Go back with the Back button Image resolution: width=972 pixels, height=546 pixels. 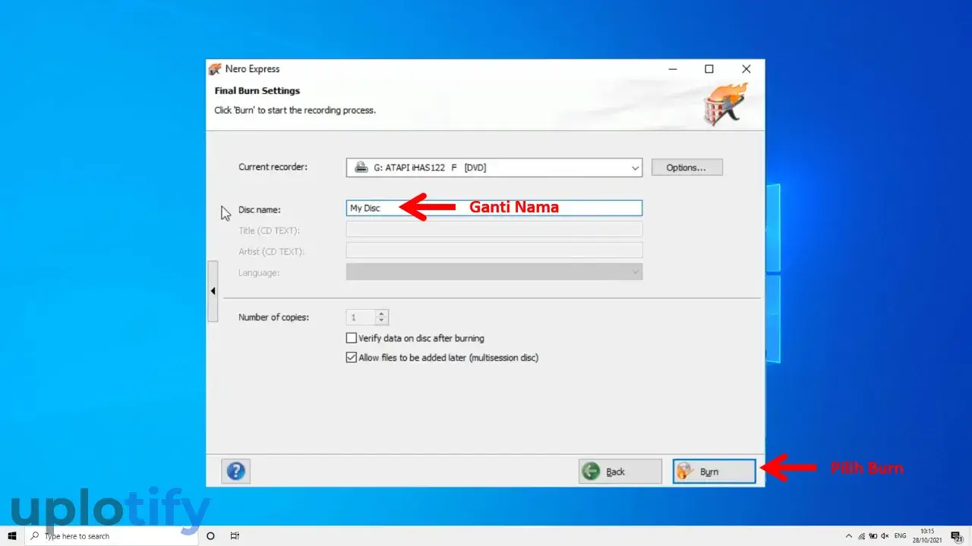point(620,472)
